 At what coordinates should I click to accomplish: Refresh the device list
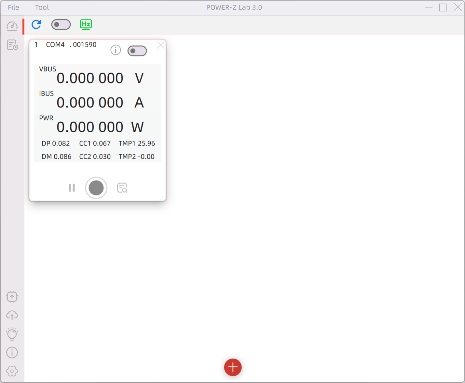[x=36, y=24]
